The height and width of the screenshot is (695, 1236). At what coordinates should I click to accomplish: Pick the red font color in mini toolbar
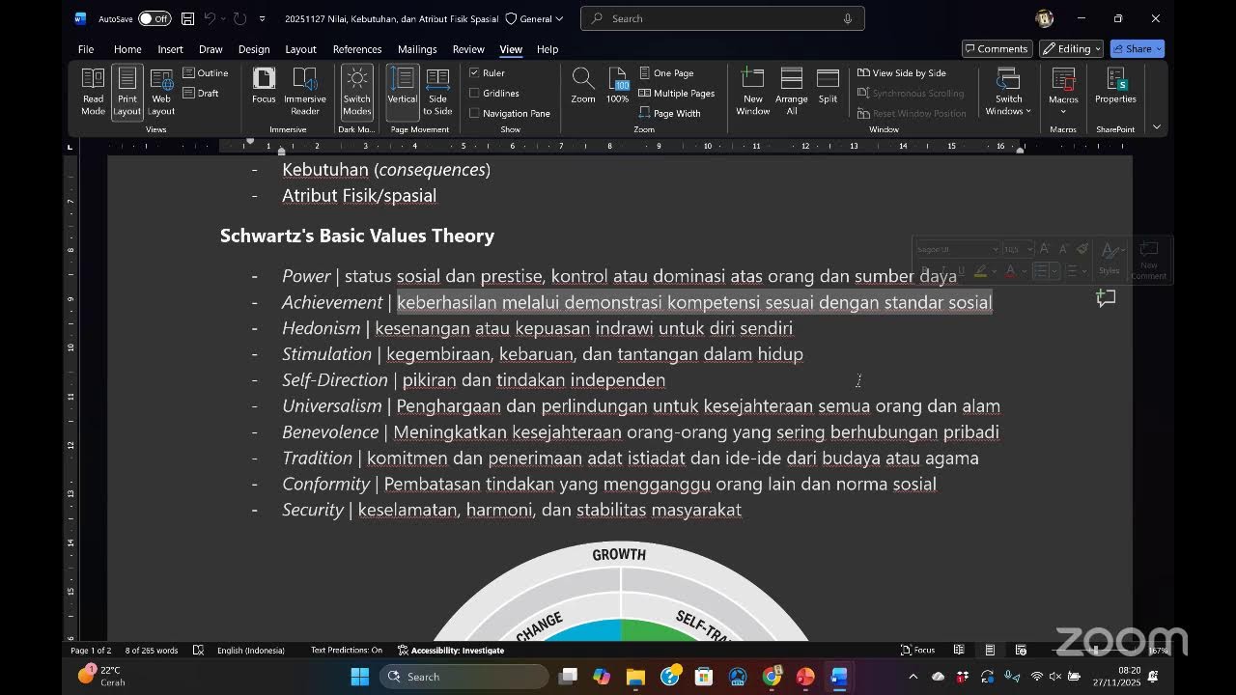tap(1010, 271)
